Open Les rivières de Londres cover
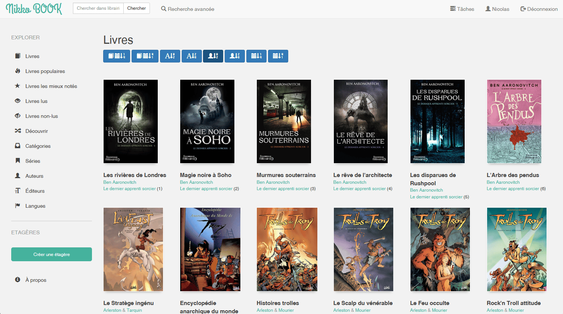This screenshot has width=563, height=314. (130, 122)
